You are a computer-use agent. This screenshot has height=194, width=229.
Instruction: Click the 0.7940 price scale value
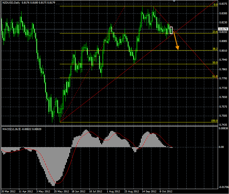[223, 60]
